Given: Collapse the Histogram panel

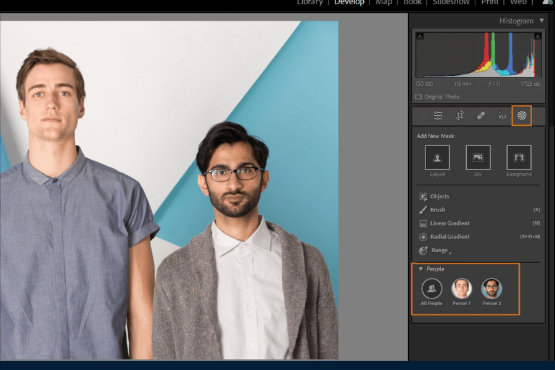Looking at the screenshot, I should tap(541, 21).
